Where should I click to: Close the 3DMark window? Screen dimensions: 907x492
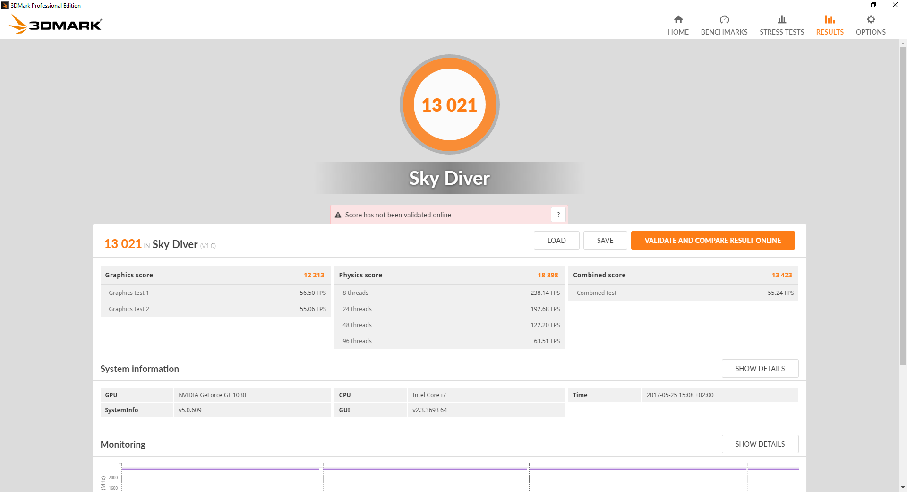click(x=895, y=5)
